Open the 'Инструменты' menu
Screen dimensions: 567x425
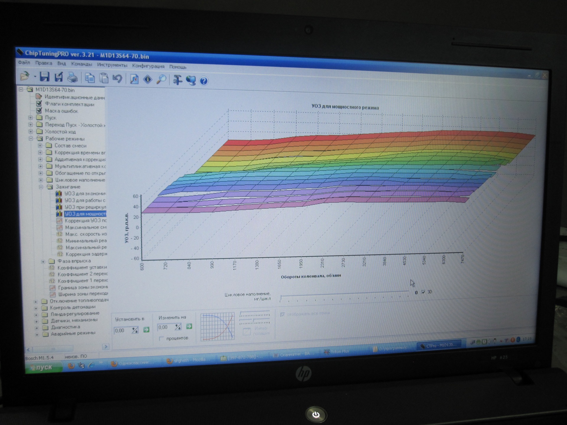click(x=112, y=65)
